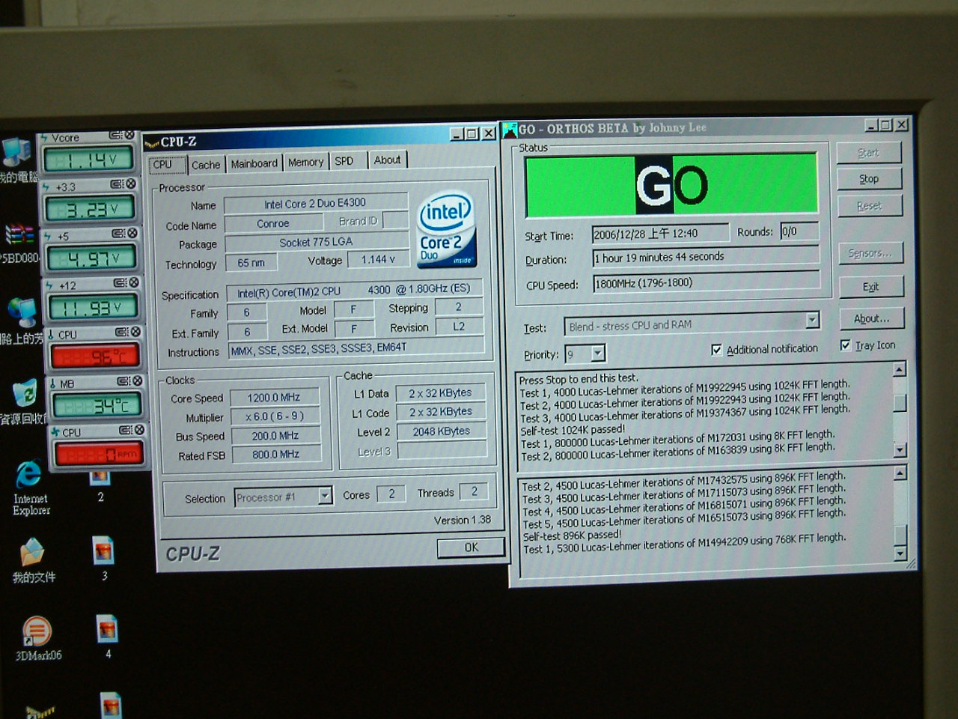Click scroll-down arrow of upper ORTHOS log
This screenshot has height=719, width=958.
coord(900,450)
